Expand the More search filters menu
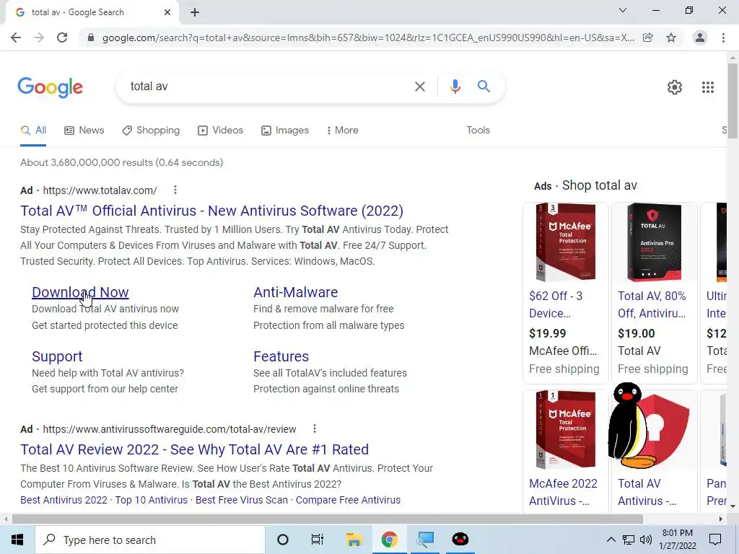The image size is (739, 554). pos(343,131)
